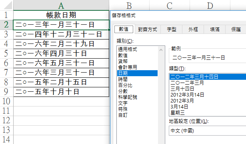Pick date type 星期三
This screenshot has height=144, width=246.
pyautogui.click(x=208, y=113)
